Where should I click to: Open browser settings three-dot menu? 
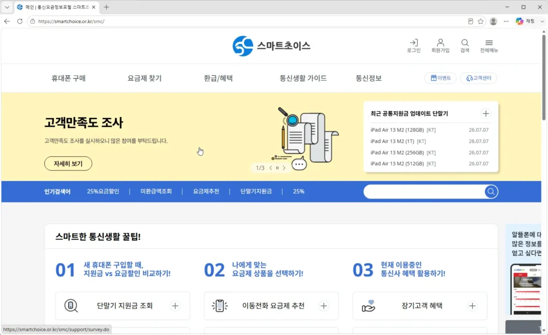pyautogui.click(x=506, y=21)
